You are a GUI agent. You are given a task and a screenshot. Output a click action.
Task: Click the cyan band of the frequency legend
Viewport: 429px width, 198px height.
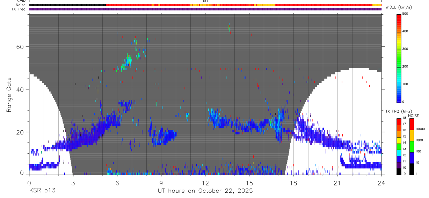point(399,153)
